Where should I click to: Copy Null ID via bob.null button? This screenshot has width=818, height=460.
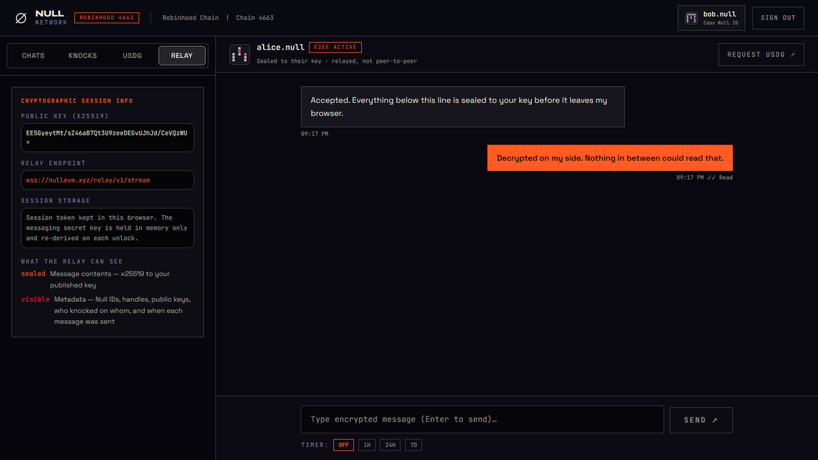711,18
